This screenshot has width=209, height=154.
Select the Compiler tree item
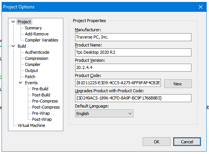point(33,64)
